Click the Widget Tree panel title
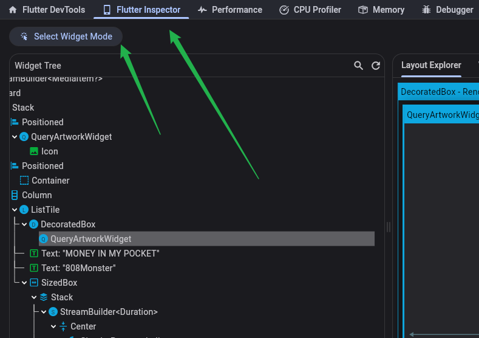Screen dimensions: 479x338 pos(38,66)
